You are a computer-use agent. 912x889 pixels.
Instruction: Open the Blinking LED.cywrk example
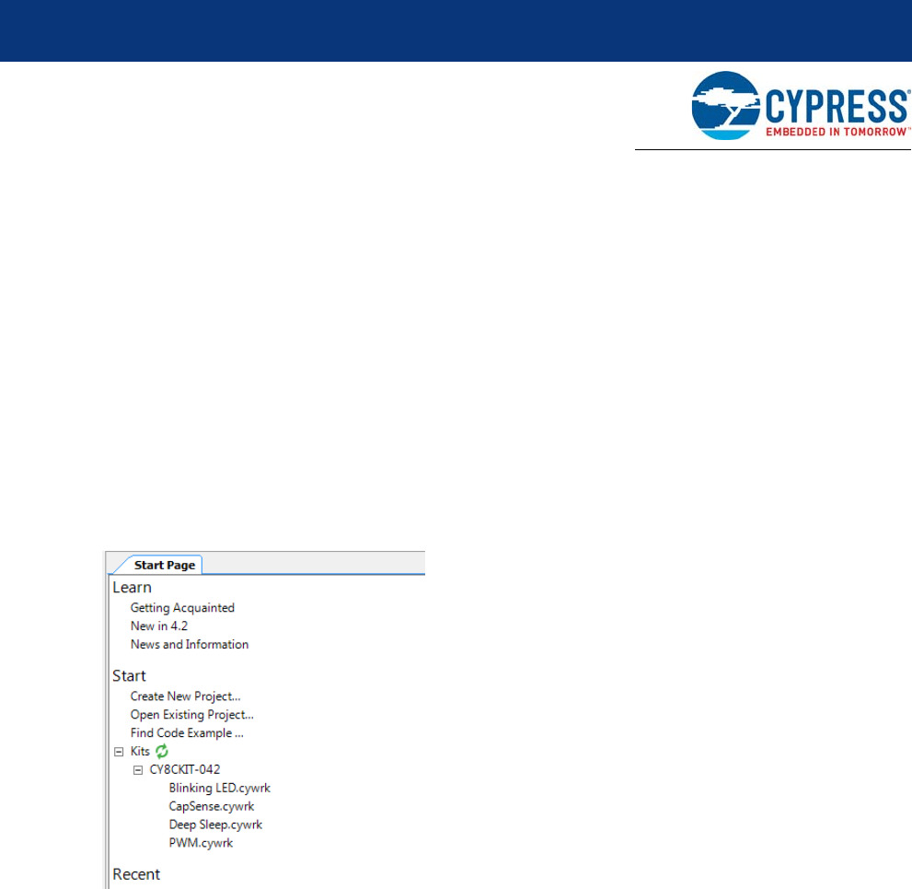(x=219, y=788)
